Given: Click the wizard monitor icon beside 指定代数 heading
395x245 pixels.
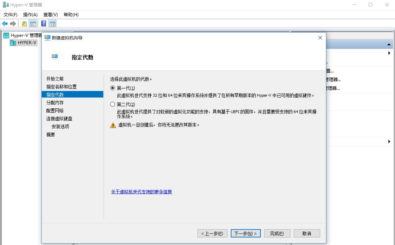Looking at the screenshot, I should (x=55, y=57).
